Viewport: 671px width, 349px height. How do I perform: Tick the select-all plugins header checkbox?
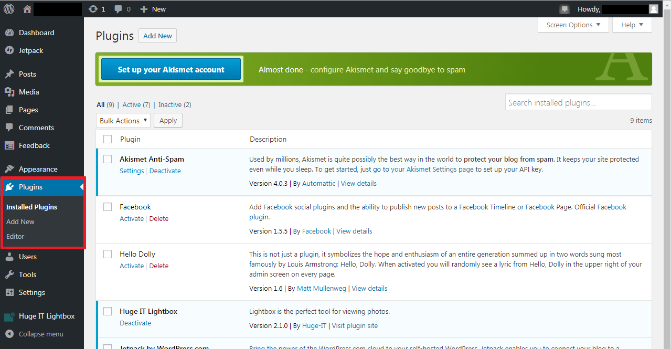(x=108, y=139)
